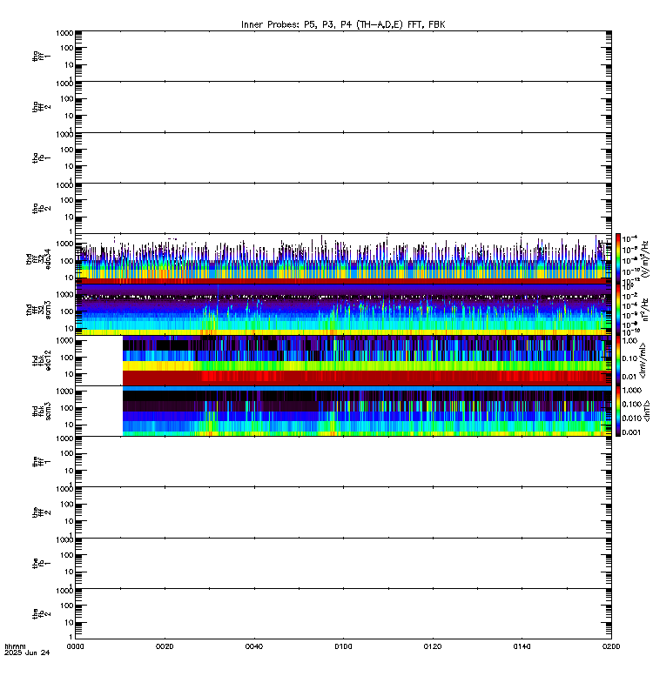Image resolution: width=653 pixels, height=696 pixels.
Task: Click the '0120' time axis label
Action: [433, 646]
